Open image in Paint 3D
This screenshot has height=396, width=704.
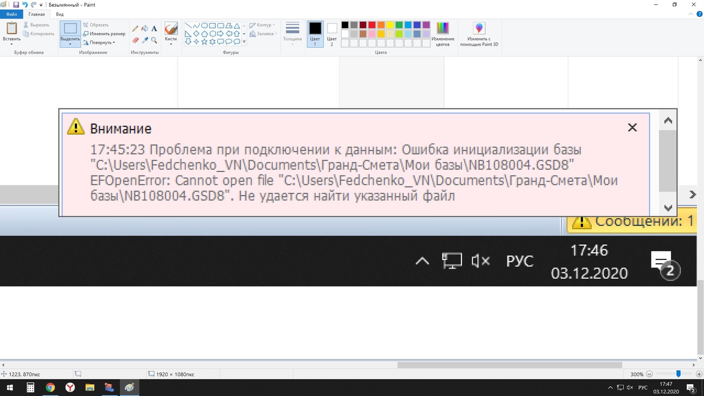click(479, 34)
